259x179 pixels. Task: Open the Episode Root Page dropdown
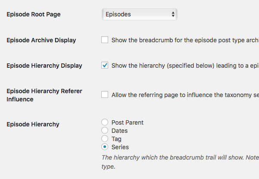coord(140,14)
